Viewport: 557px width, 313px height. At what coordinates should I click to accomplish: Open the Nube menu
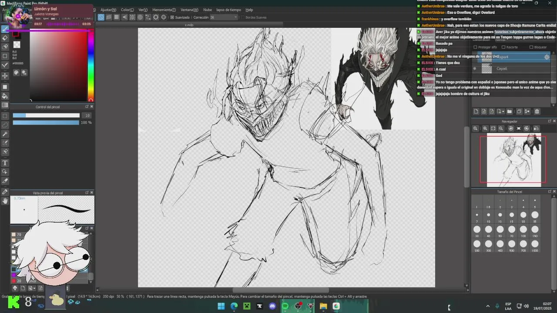tap(208, 10)
